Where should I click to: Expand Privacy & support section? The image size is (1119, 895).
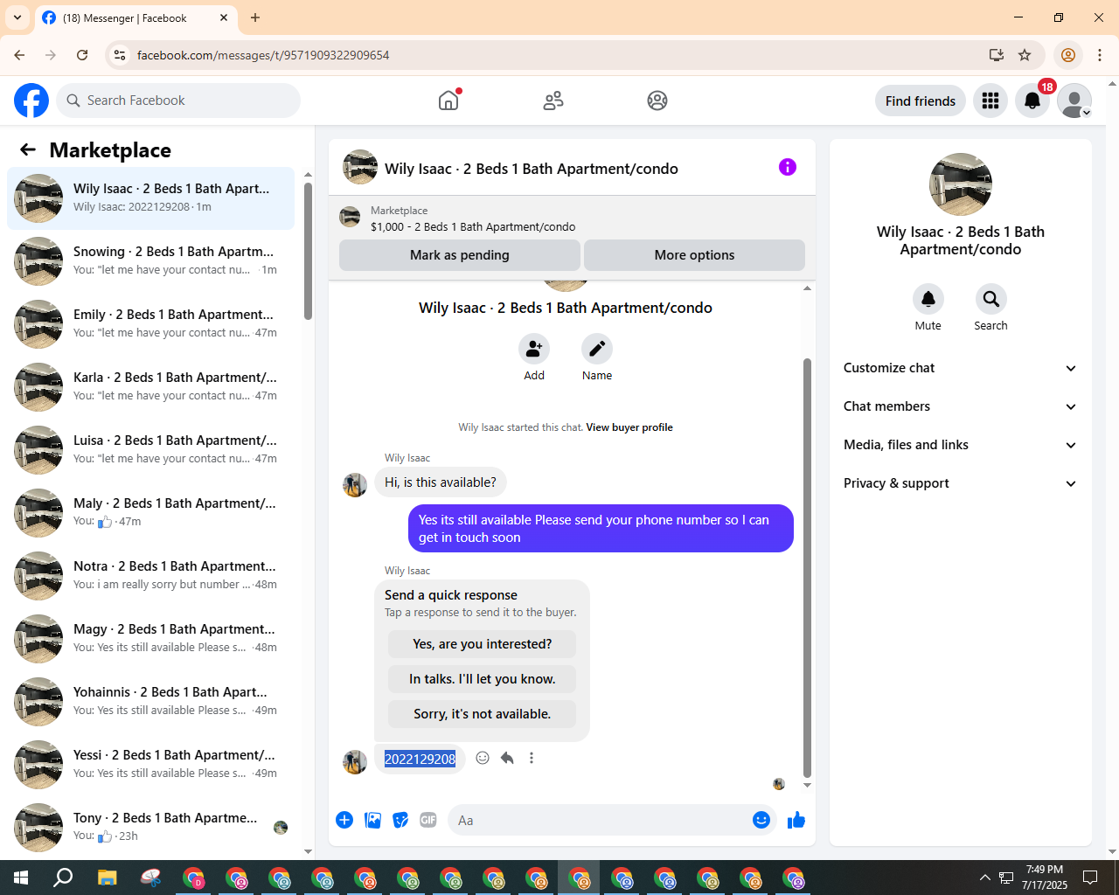[x=960, y=483]
